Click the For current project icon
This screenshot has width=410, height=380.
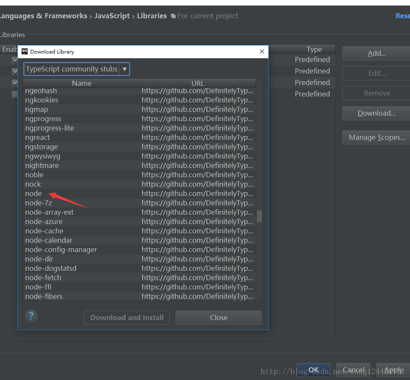pos(173,16)
